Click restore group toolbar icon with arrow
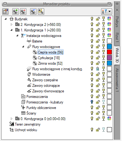This screenshot has width=122, height=141. 33,11
